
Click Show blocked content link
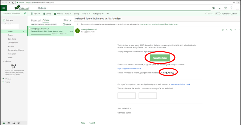click(172, 24)
